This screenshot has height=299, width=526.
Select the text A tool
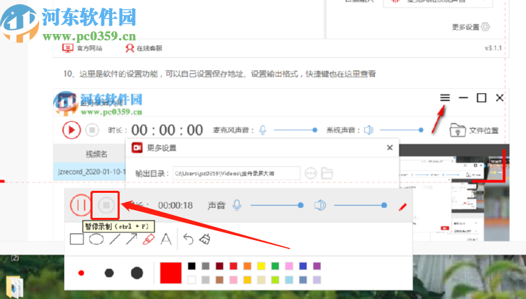166,239
